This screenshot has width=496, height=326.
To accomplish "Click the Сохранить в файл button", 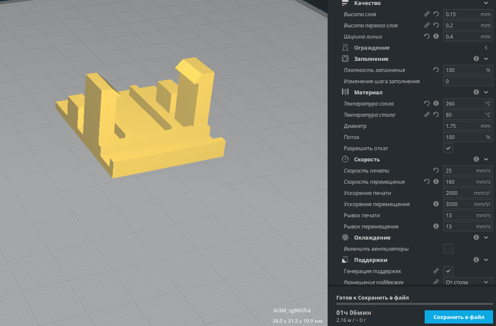I will (459, 317).
